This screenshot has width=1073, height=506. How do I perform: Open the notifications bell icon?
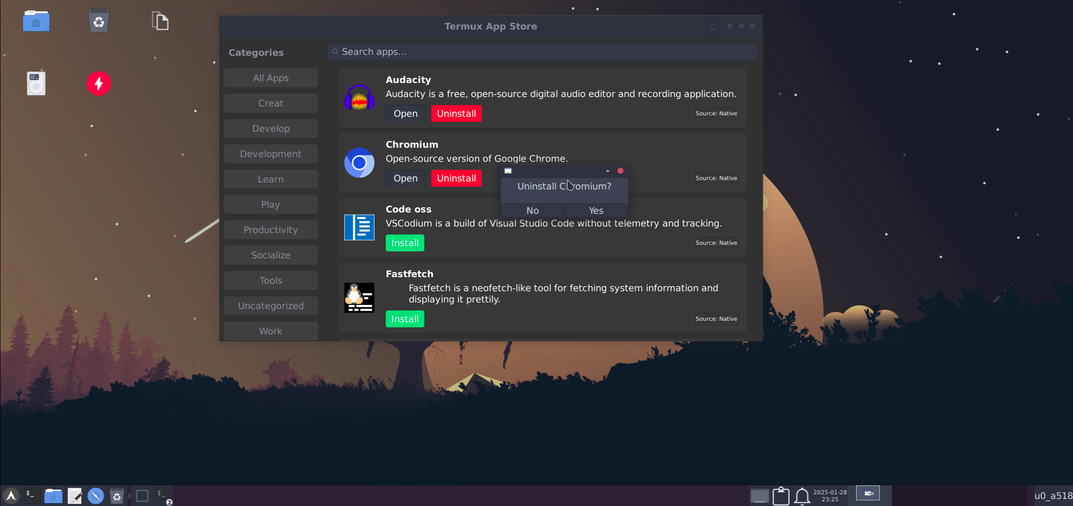(802, 496)
